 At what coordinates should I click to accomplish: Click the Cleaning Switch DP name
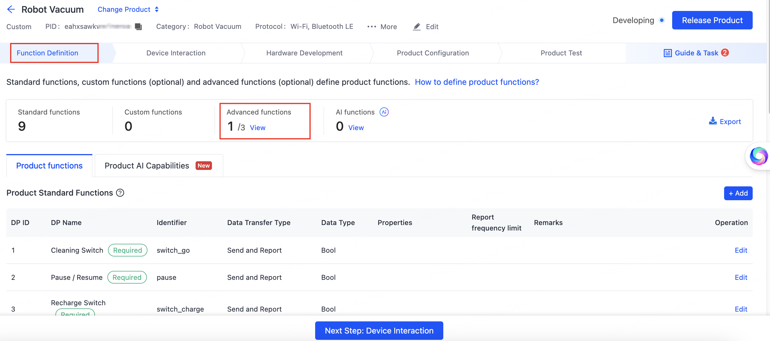pos(77,250)
